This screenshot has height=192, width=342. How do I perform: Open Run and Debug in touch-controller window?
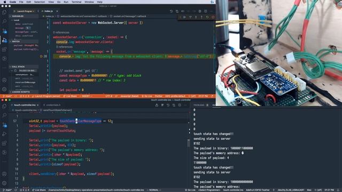click(4, 134)
